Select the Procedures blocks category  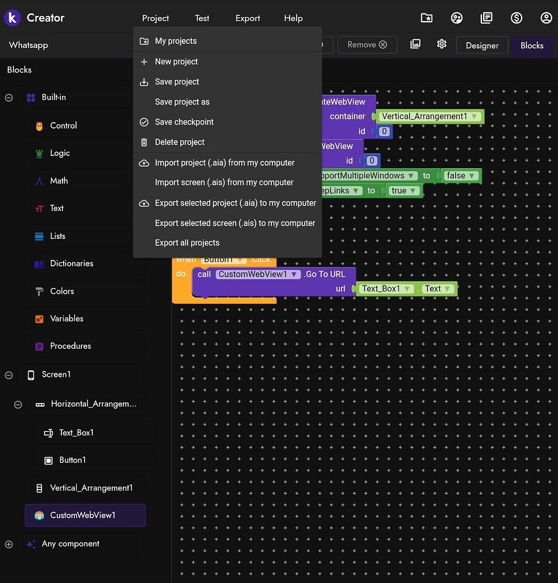85,346
